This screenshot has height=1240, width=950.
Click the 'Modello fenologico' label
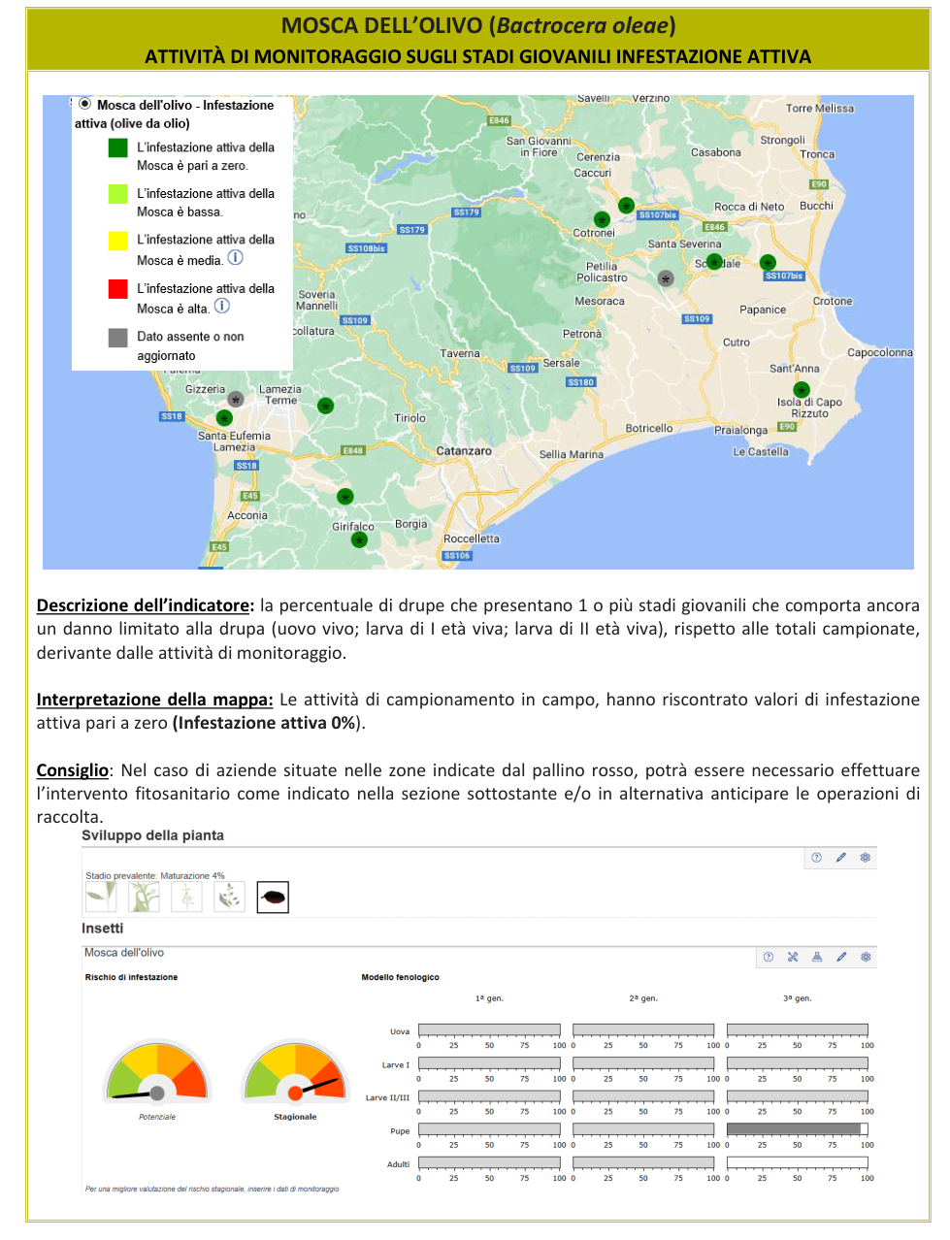[401, 977]
